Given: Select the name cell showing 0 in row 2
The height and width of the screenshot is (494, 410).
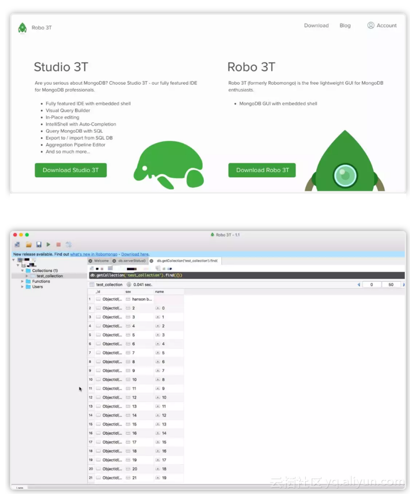Looking at the screenshot, I should (x=169, y=308).
